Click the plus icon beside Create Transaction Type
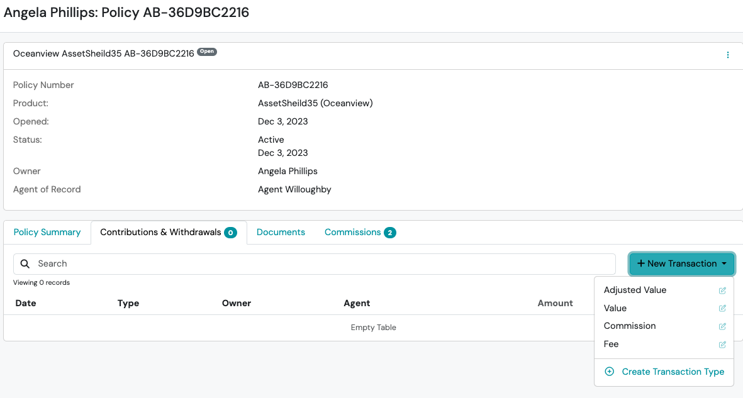Viewport: 743px width, 398px height. [x=610, y=372]
